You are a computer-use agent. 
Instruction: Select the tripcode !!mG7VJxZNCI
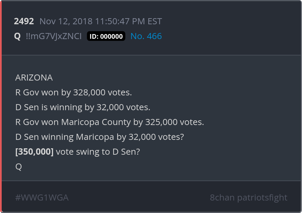[x=54, y=36]
